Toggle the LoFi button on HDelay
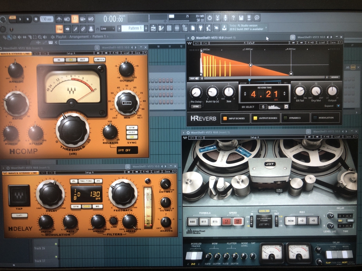Screen dimensions: 362x271 (19, 215)
